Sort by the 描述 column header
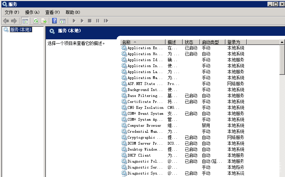The width and height of the screenshot is (285, 177). pos(174,42)
